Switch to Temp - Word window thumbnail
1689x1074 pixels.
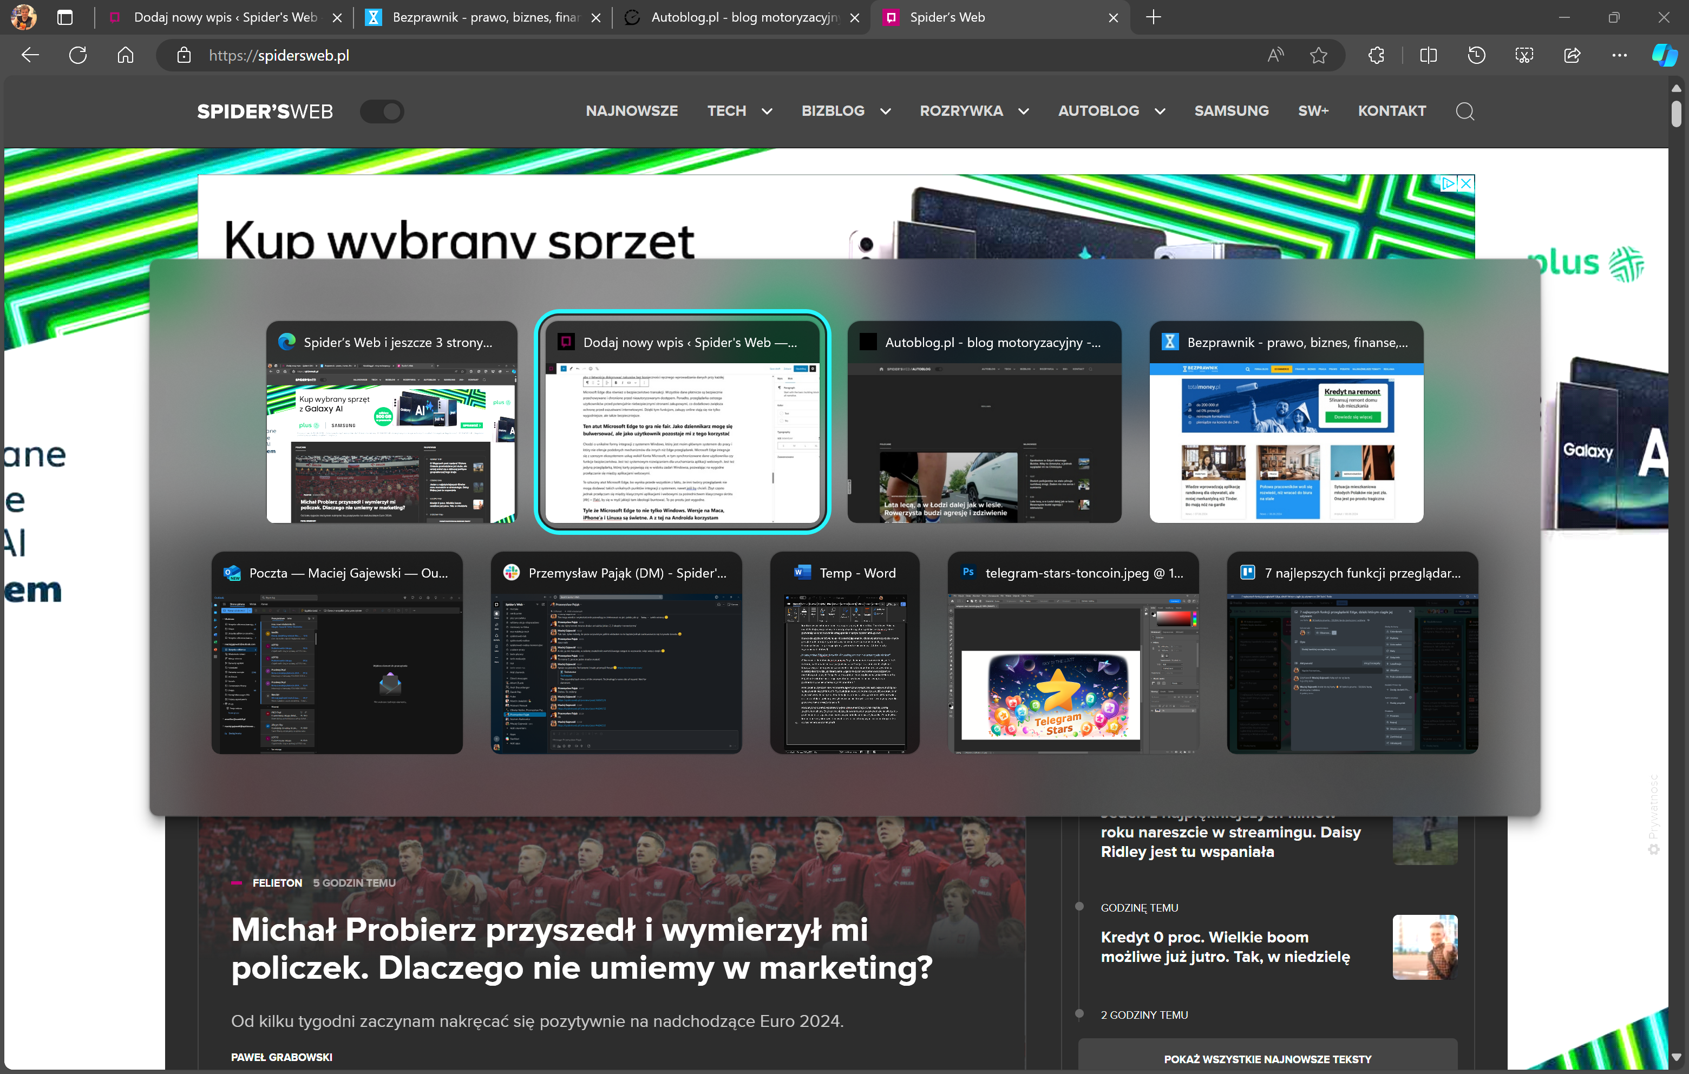point(844,652)
